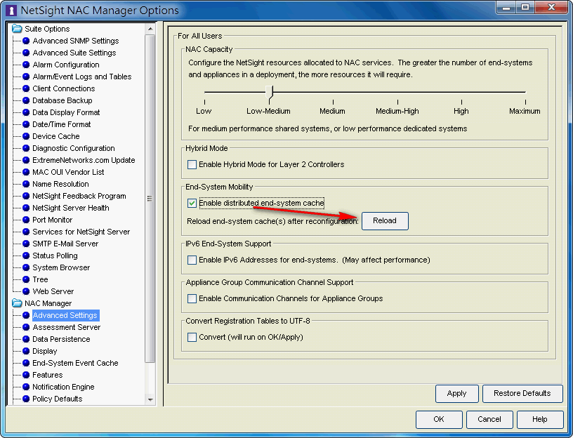Image resolution: width=573 pixels, height=438 pixels.
Task: Click the blue bullet icon beside Advanced Suite Settings
Action: pyautogui.click(x=26, y=53)
